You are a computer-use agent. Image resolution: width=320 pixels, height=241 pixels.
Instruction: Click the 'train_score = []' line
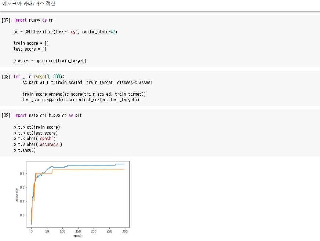(31, 43)
